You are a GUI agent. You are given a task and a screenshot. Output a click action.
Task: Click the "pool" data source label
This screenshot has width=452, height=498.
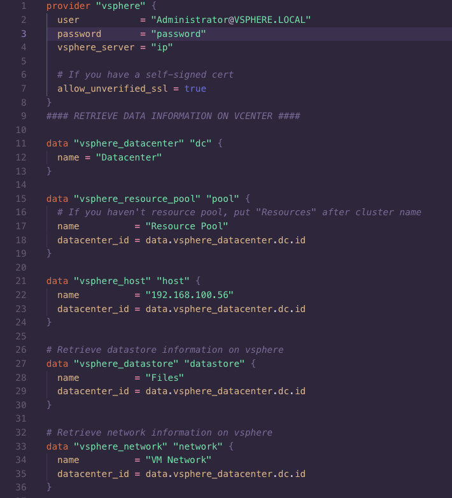click(223, 199)
